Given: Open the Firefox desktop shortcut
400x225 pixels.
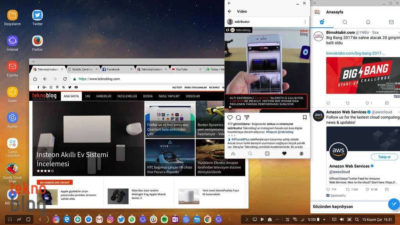Looking at the screenshot, I should coord(37,41).
